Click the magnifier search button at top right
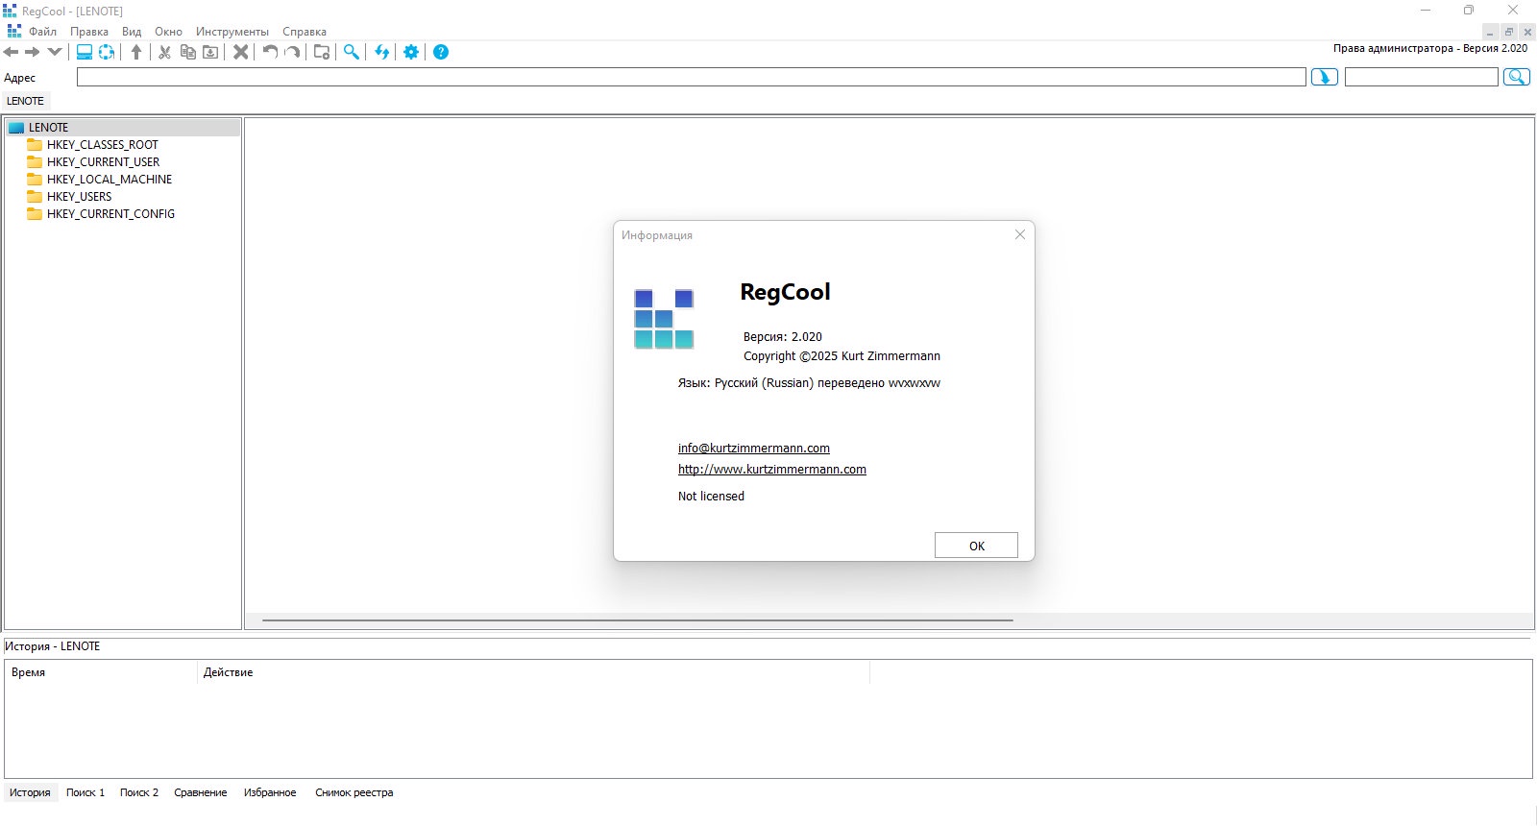 click(x=1517, y=77)
